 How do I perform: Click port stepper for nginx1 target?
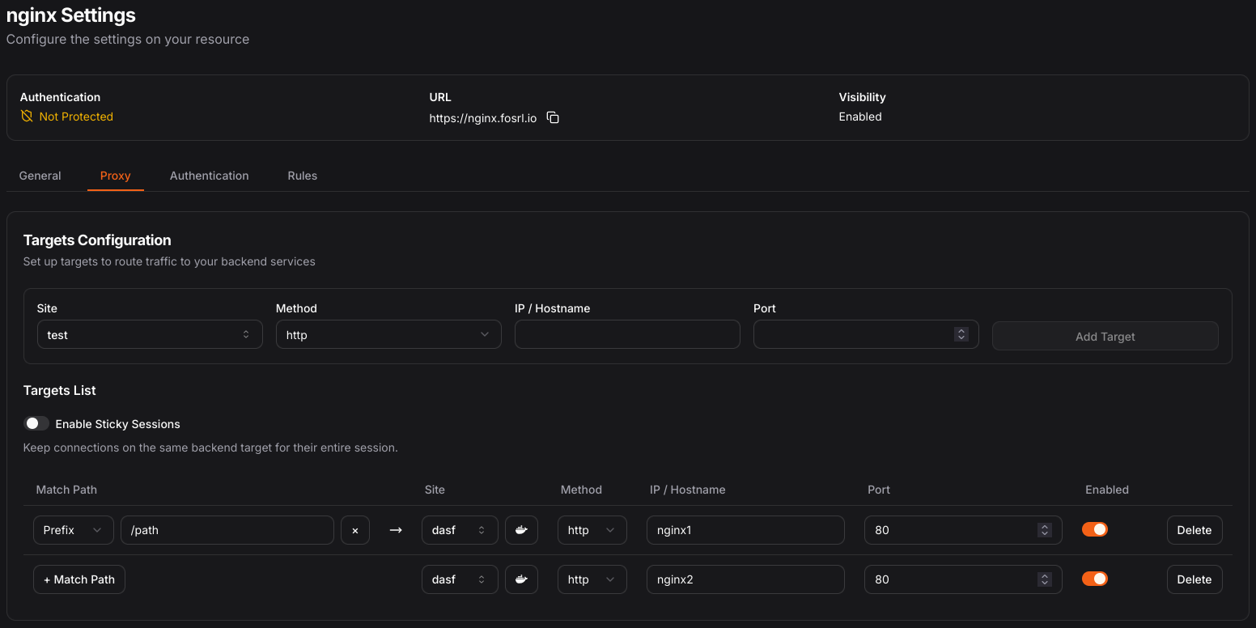click(x=1045, y=530)
